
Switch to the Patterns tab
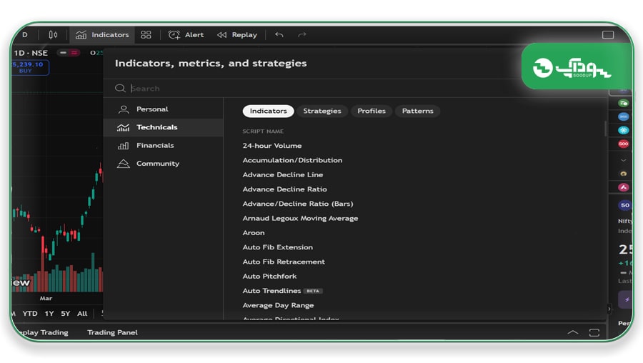[417, 111]
